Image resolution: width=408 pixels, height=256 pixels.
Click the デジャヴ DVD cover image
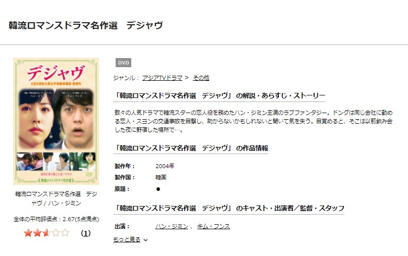(x=56, y=121)
